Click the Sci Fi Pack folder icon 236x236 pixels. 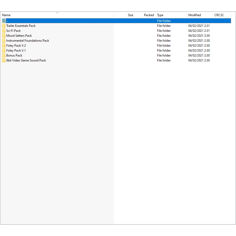4,31
